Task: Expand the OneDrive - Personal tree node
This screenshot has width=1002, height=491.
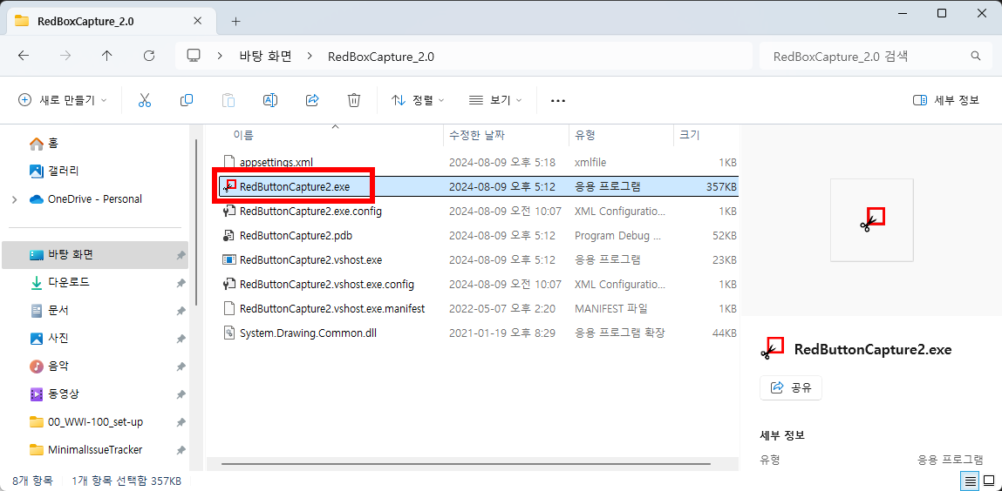Action: [15, 199]
